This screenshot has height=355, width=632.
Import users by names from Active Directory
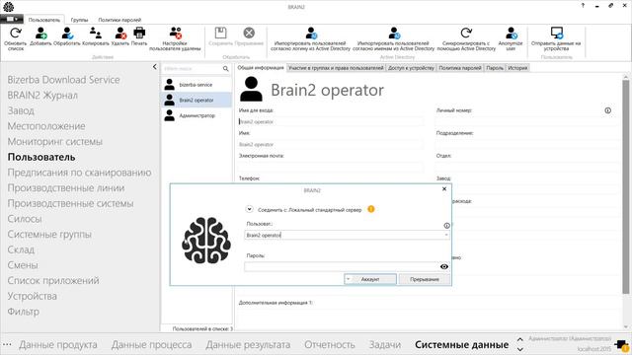[394, 38]
